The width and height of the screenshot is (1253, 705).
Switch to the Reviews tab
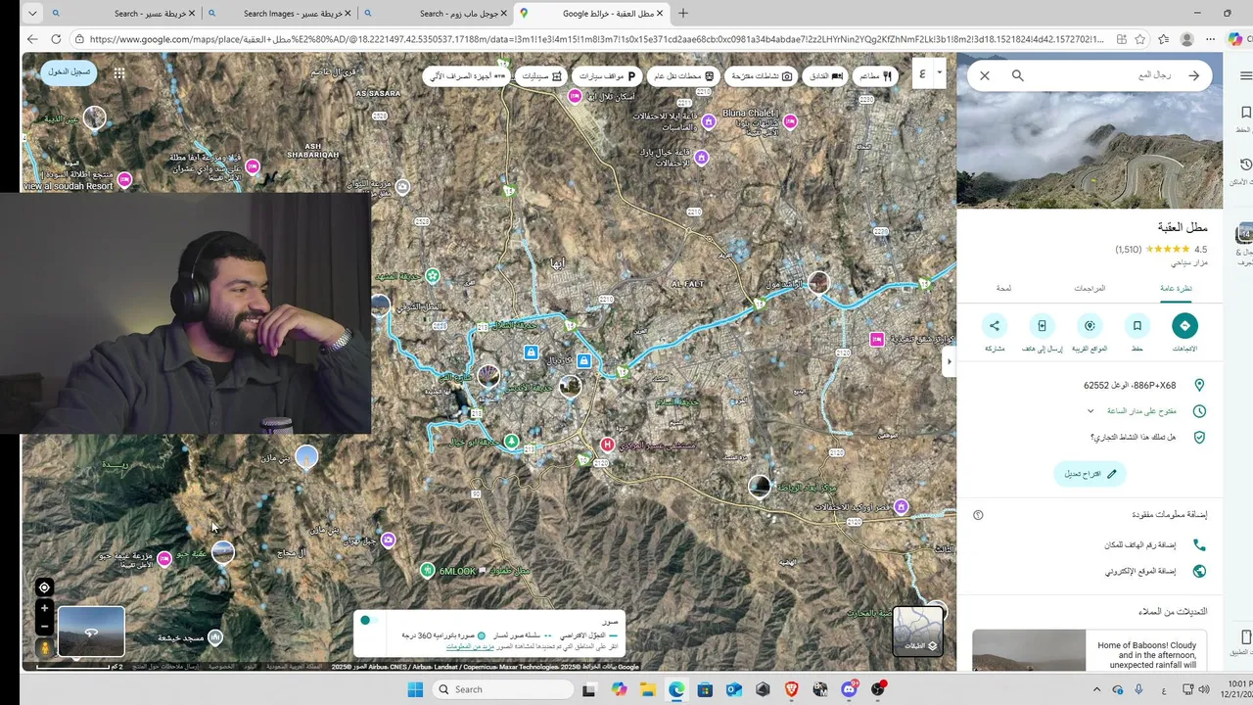pos(1090,289)
